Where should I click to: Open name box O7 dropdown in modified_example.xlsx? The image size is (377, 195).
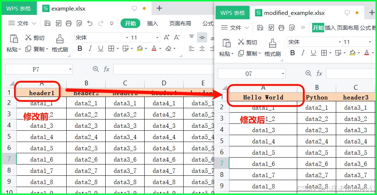point(283,74)
